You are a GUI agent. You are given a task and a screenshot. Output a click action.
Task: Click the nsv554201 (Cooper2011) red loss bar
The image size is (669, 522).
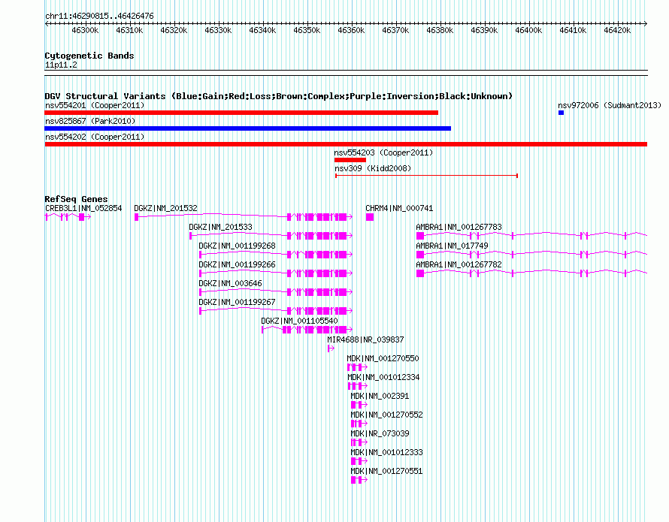241,113
